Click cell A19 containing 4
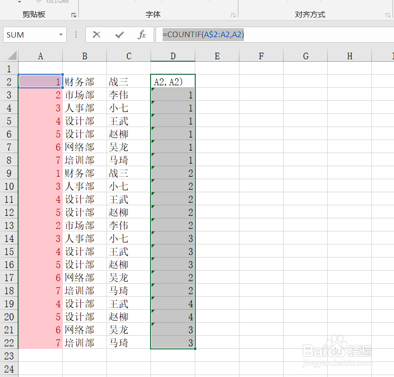Viewport: 394px width, 377px height. (x=41, y=304)
